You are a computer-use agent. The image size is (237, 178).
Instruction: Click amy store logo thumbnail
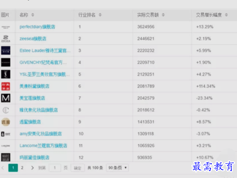click(x=6, y=134)
